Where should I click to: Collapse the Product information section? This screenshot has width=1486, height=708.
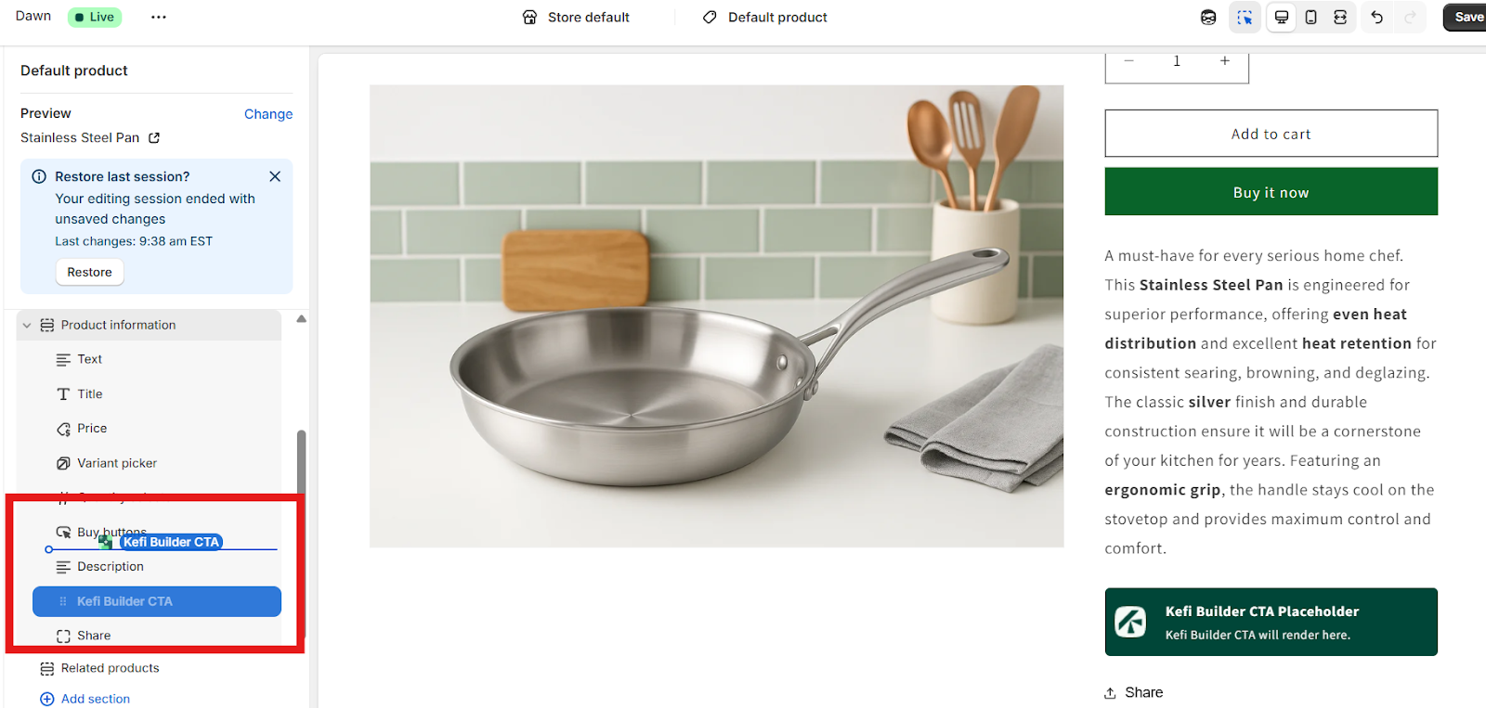coord(27,326)
